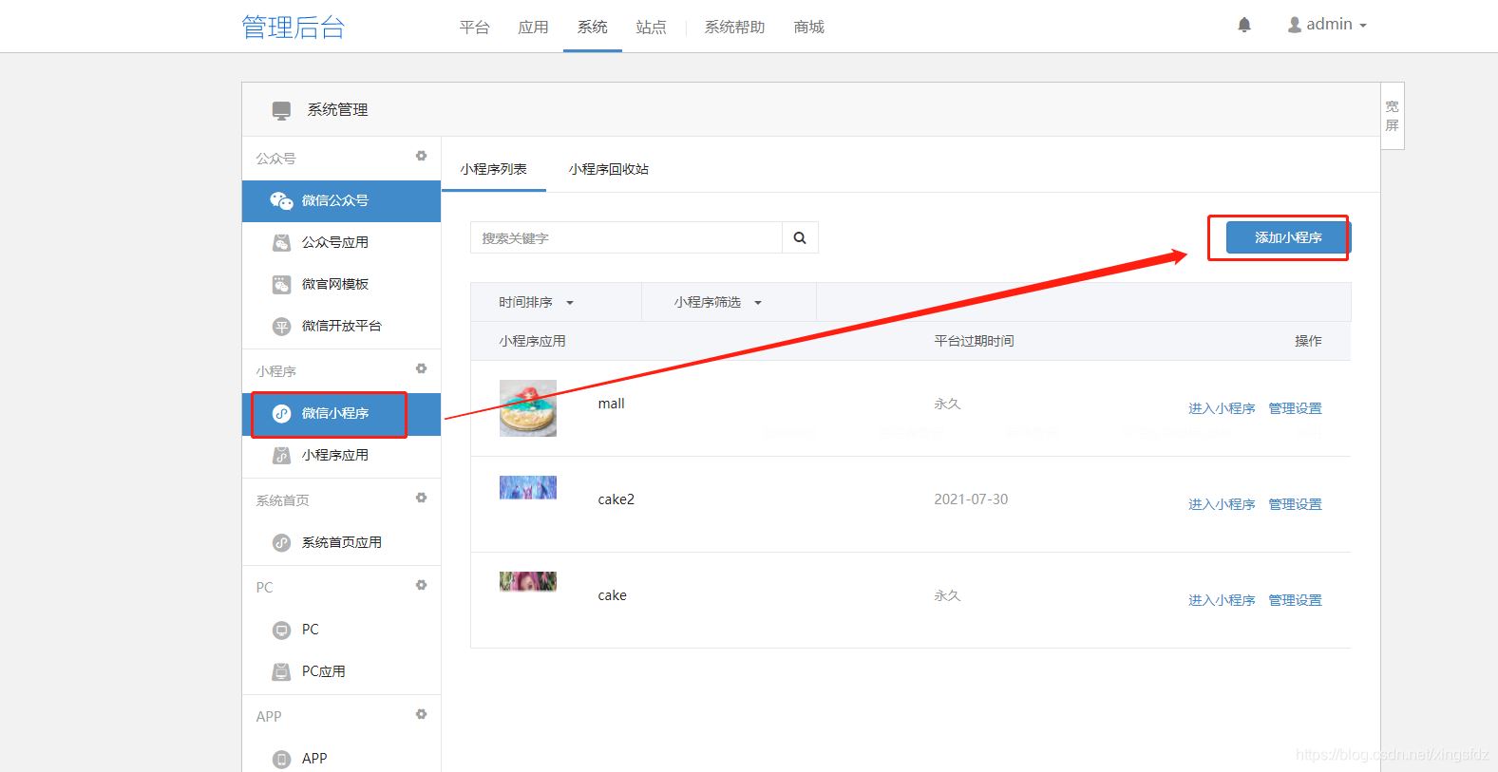Open the admin user dropdown menu

pyautogui.click(x=1327, y=25)
